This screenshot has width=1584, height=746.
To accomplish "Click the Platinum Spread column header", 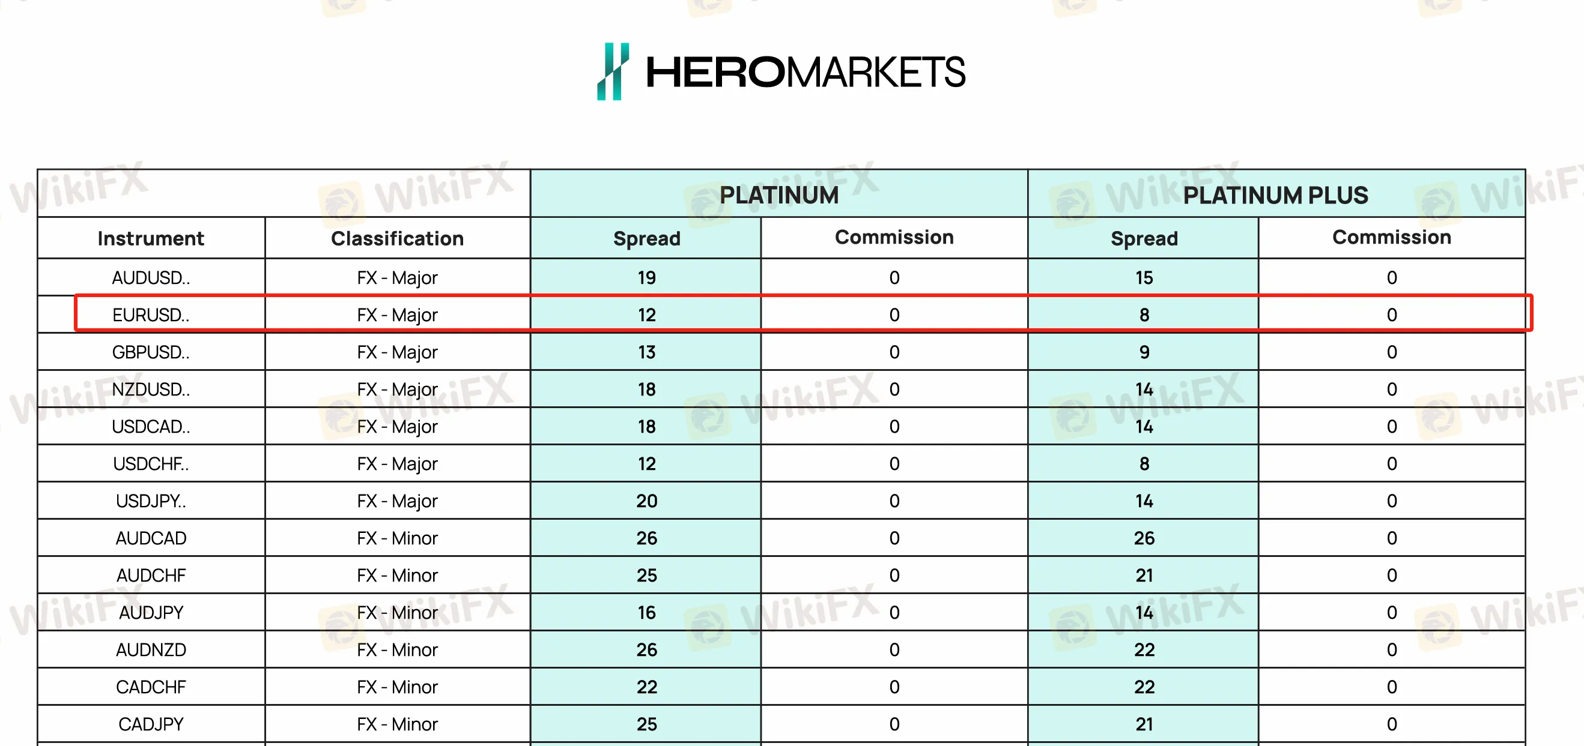I will pos(646,238).
